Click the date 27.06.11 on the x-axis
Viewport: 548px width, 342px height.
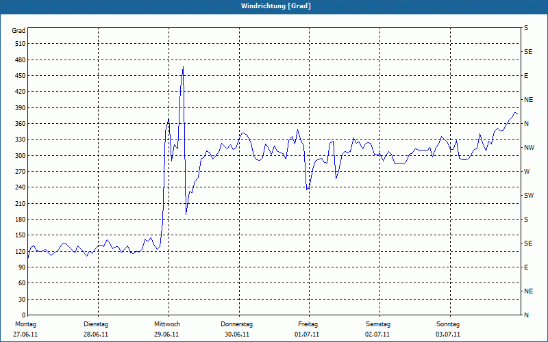(25, 334)
